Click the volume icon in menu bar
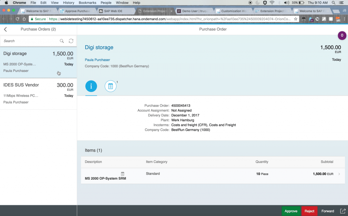This screenshot has height=216, width=348. [286, 3]
